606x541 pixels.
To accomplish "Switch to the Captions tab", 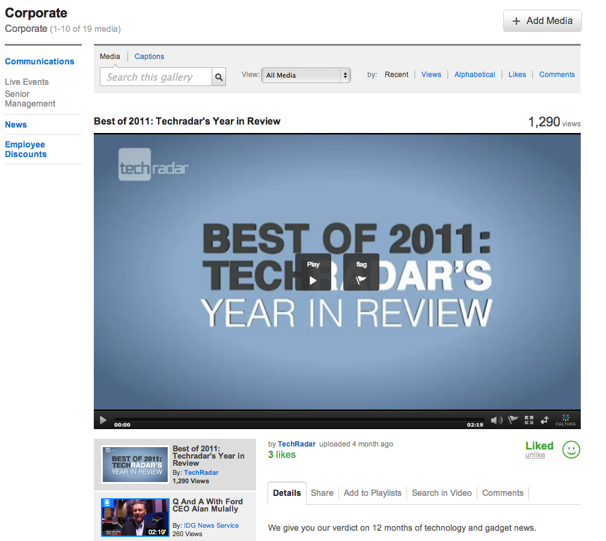I will click(x=149, y=57).
